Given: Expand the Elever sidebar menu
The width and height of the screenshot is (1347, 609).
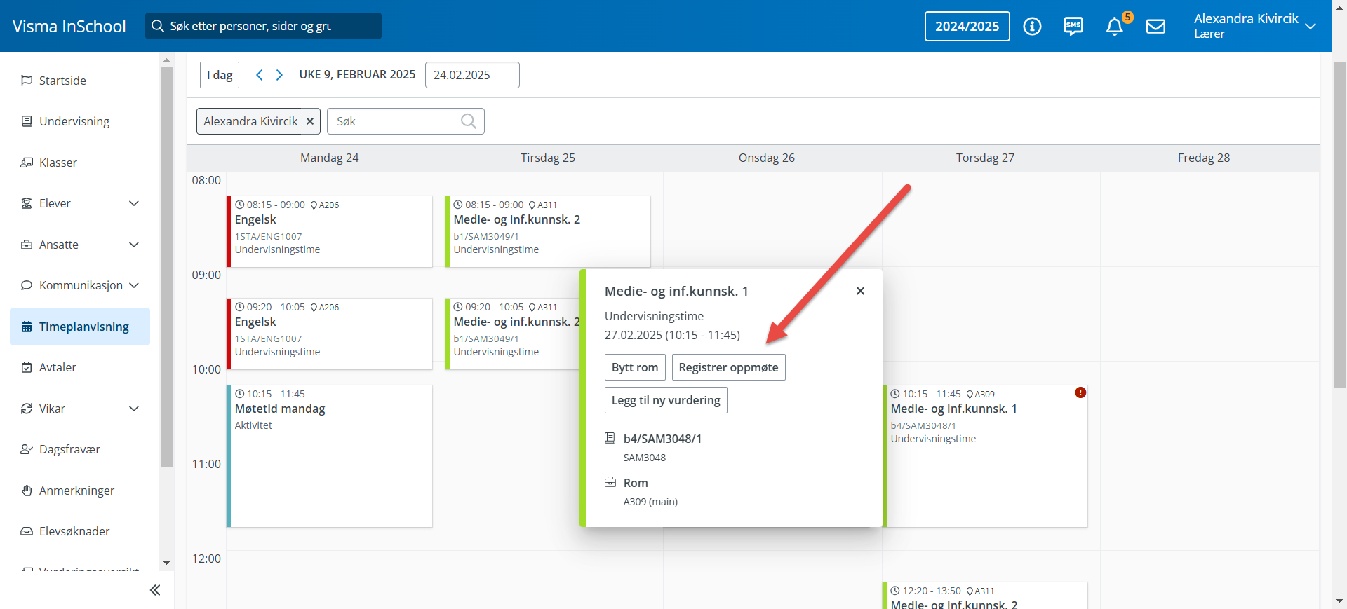Looking at the screenshot, I should tap(134, 203).
